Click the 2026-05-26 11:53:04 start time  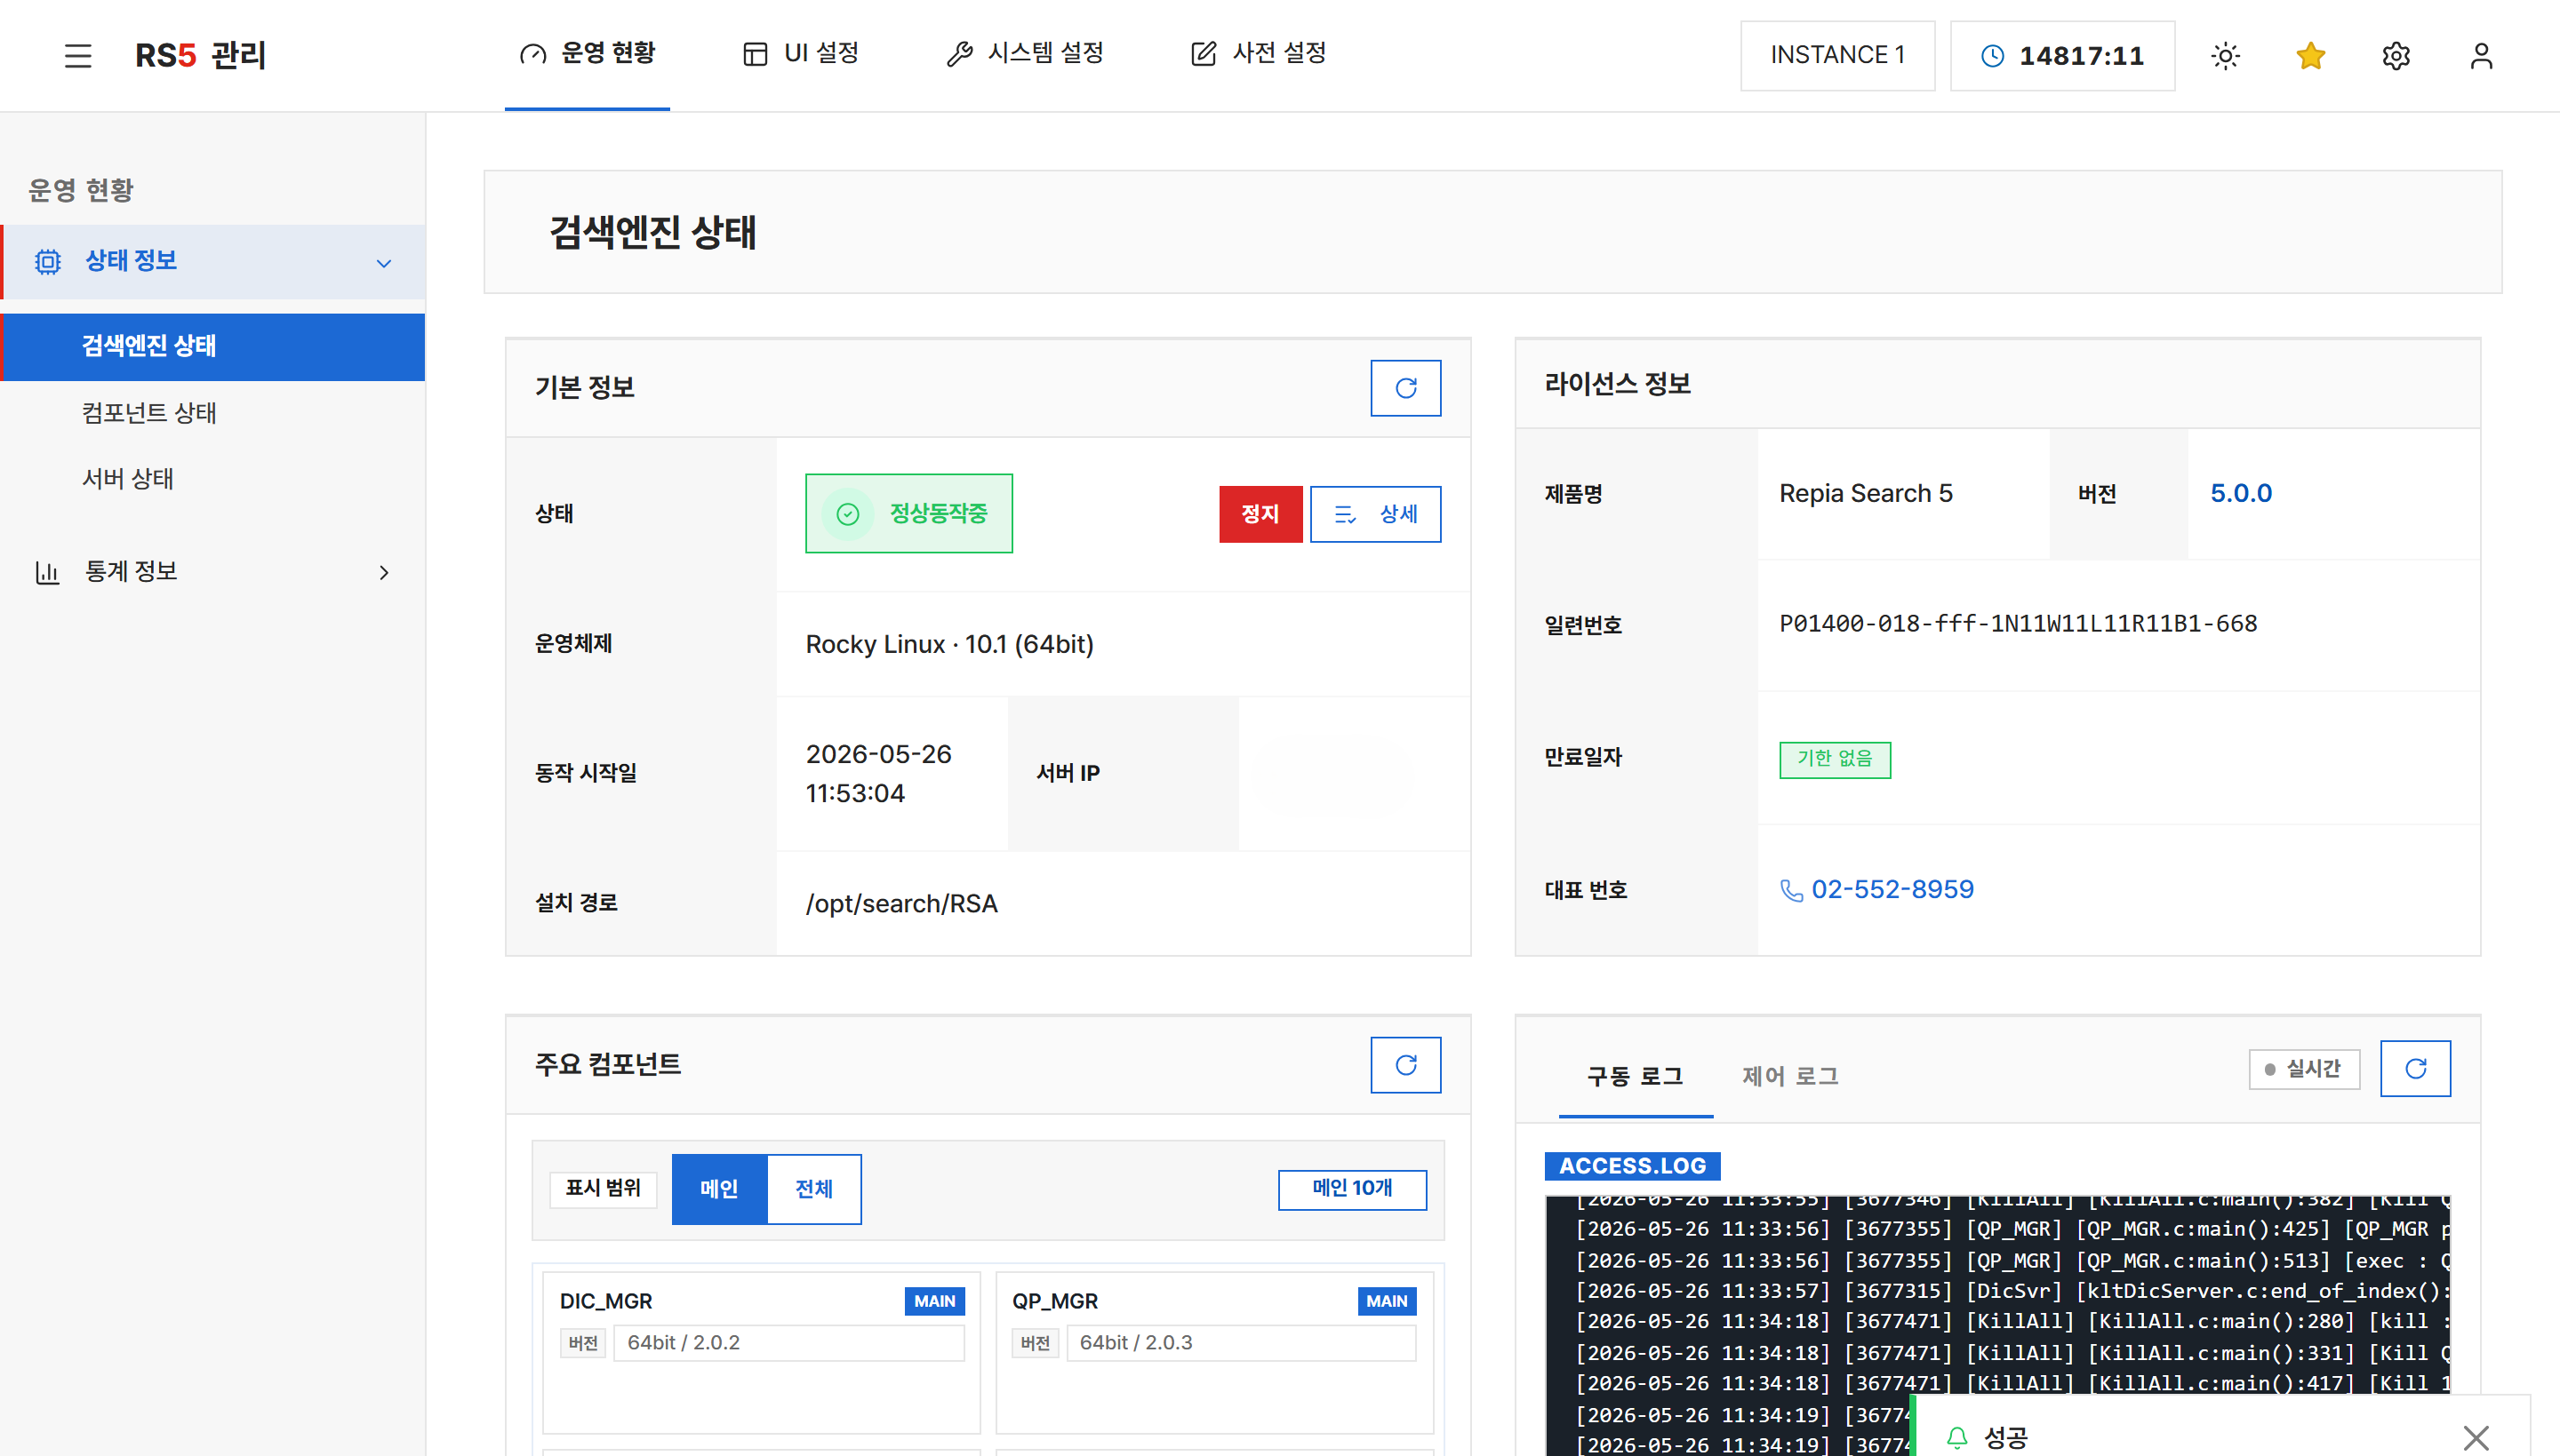(x=878, y=773)
